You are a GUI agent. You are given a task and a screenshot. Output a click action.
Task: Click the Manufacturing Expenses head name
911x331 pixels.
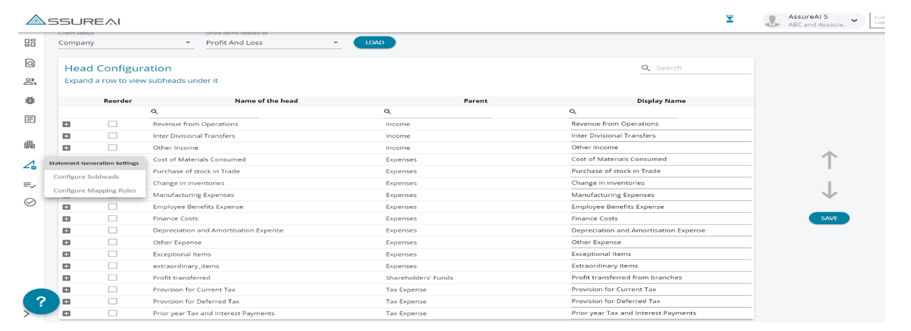click(193, 195)
